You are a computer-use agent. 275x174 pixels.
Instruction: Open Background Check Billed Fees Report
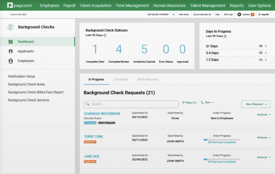pyautogui.click(x=36, y=92)
